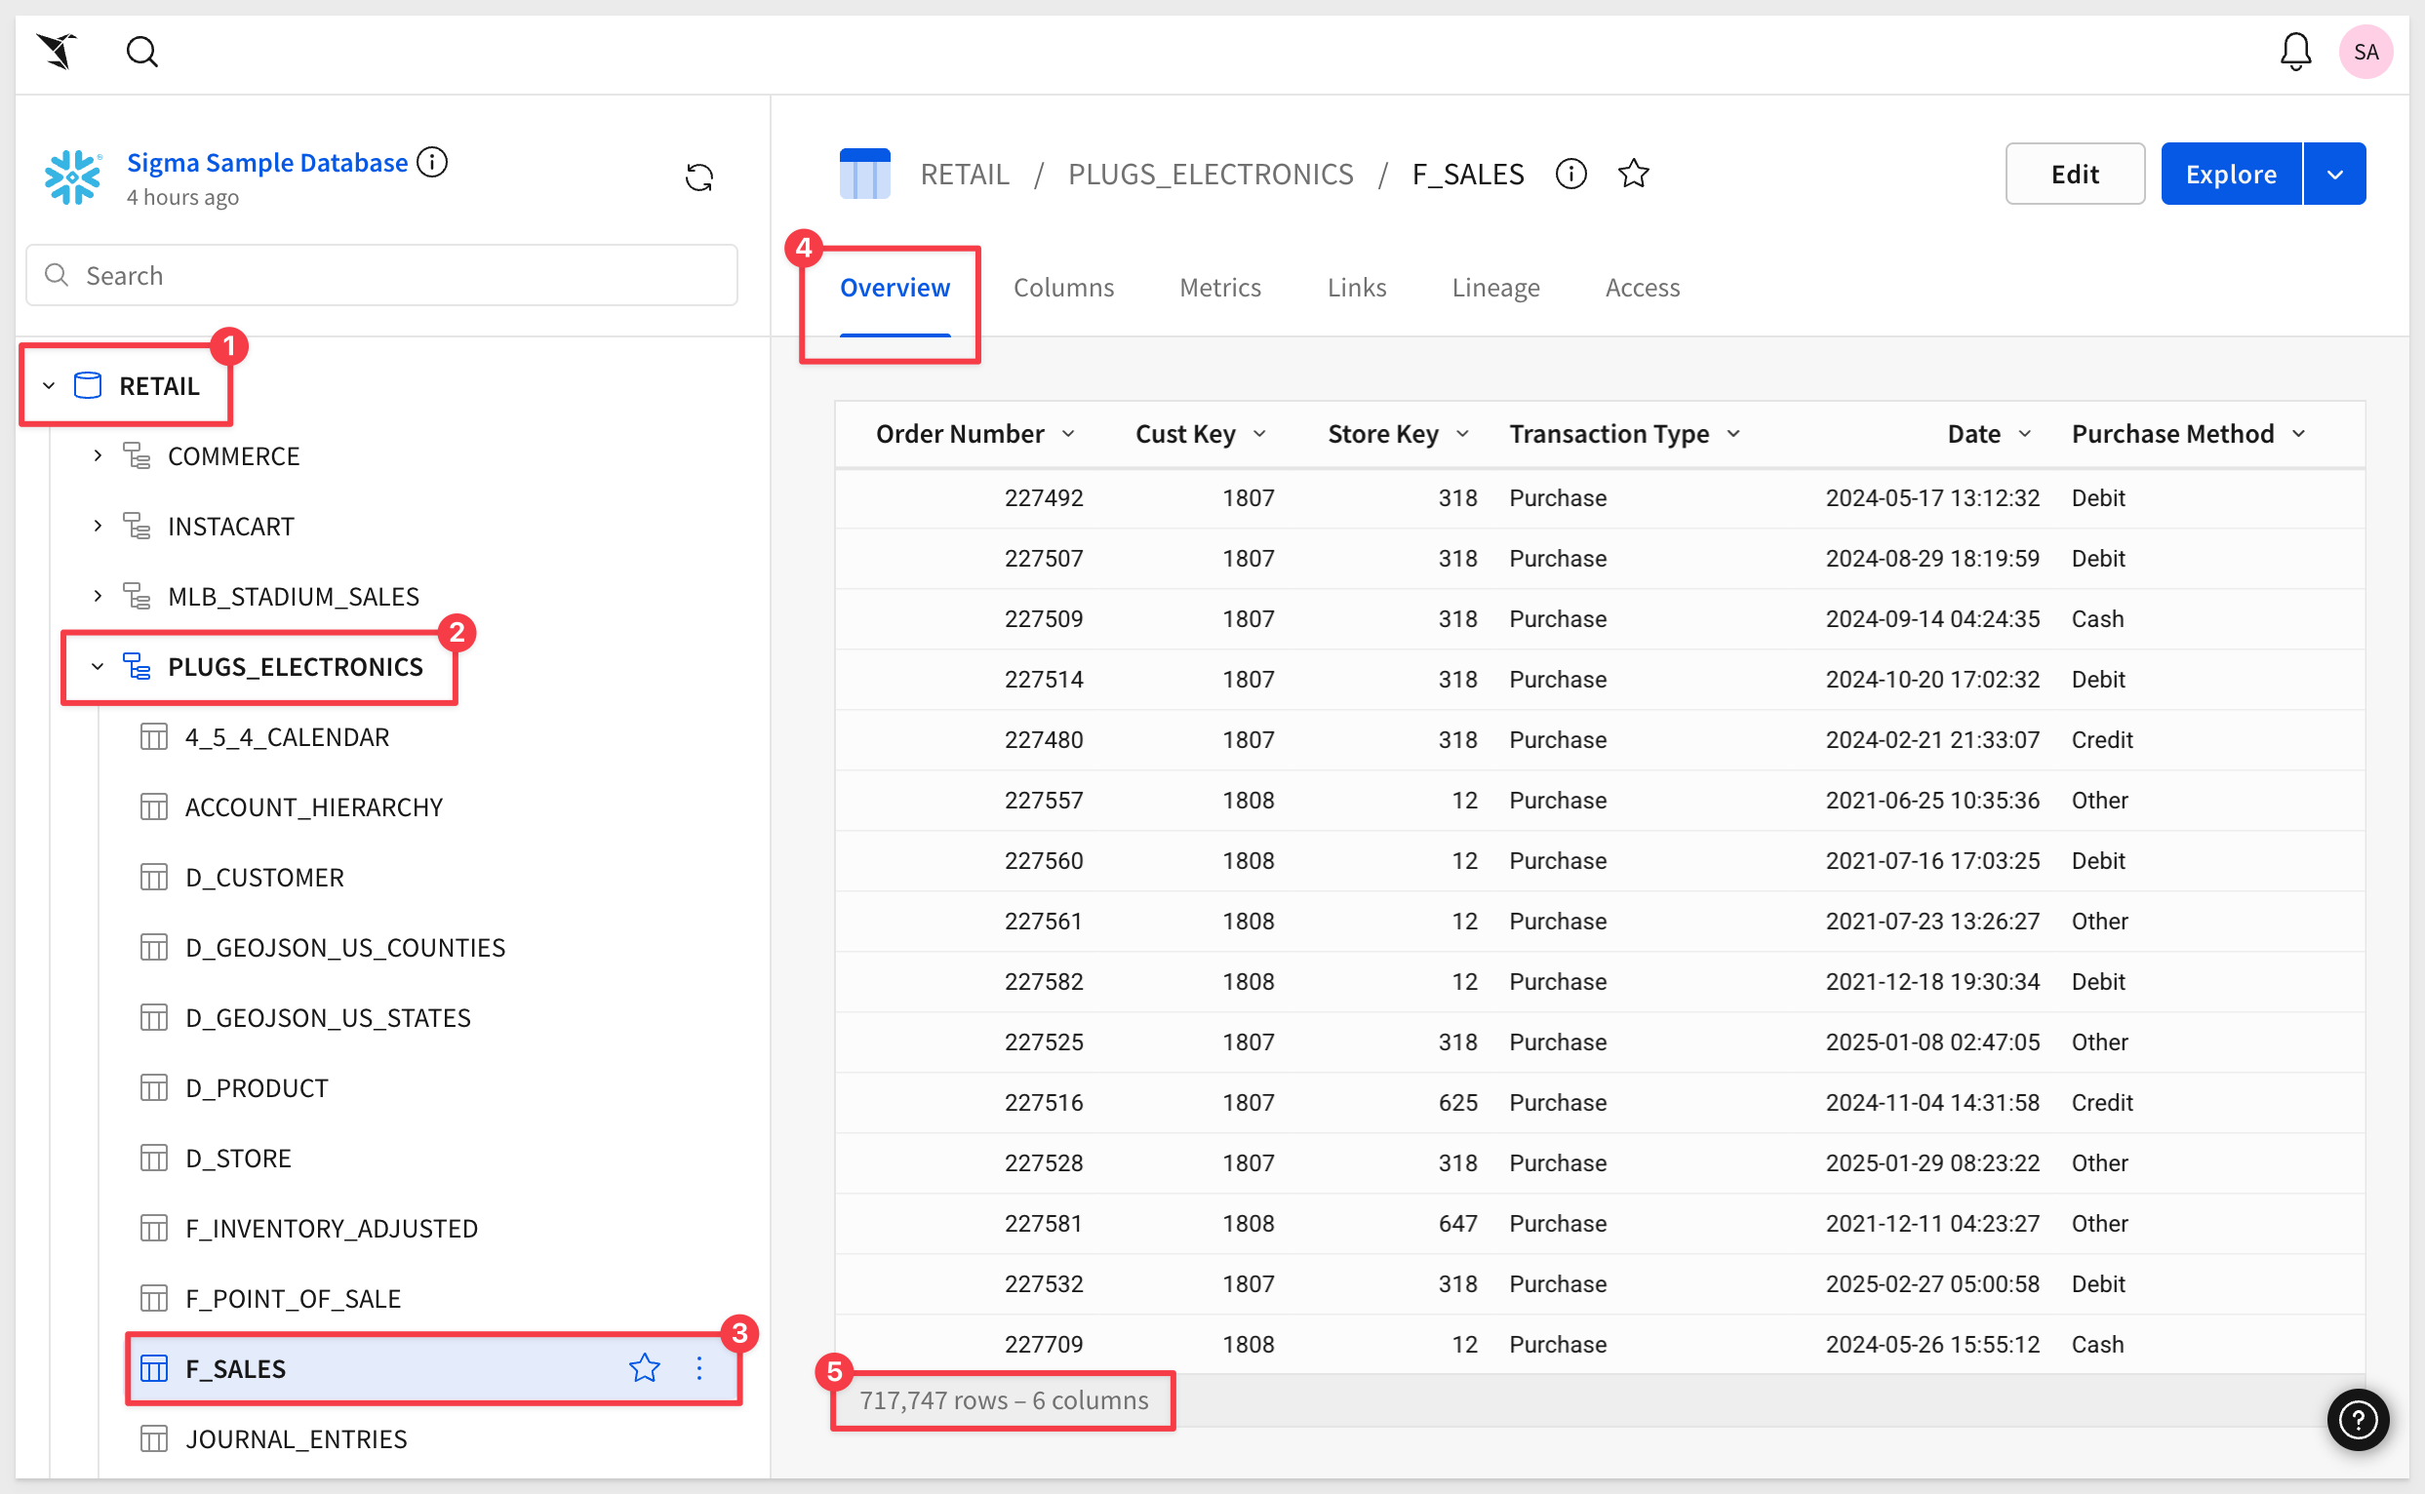Show info for Sigma Sample Database
Viewport: 2425px width, 1494px height.
pyautogui.click(x=432, y=162)
